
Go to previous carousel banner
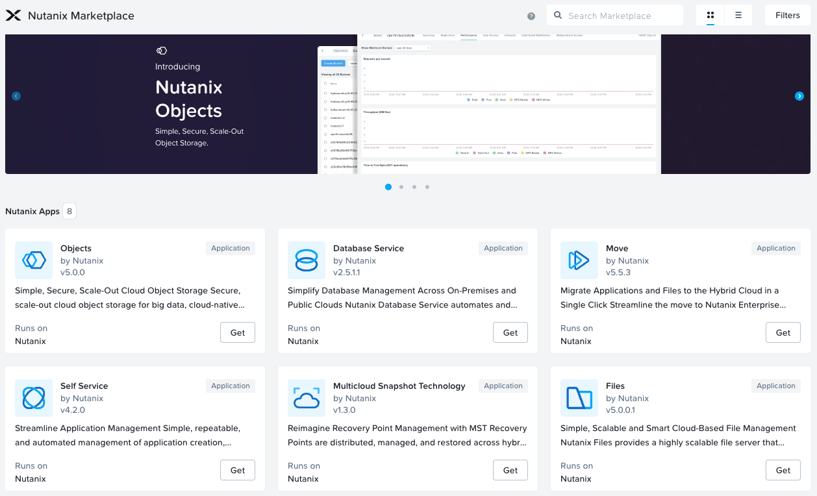pyautogui.click(x=16, y=96)
